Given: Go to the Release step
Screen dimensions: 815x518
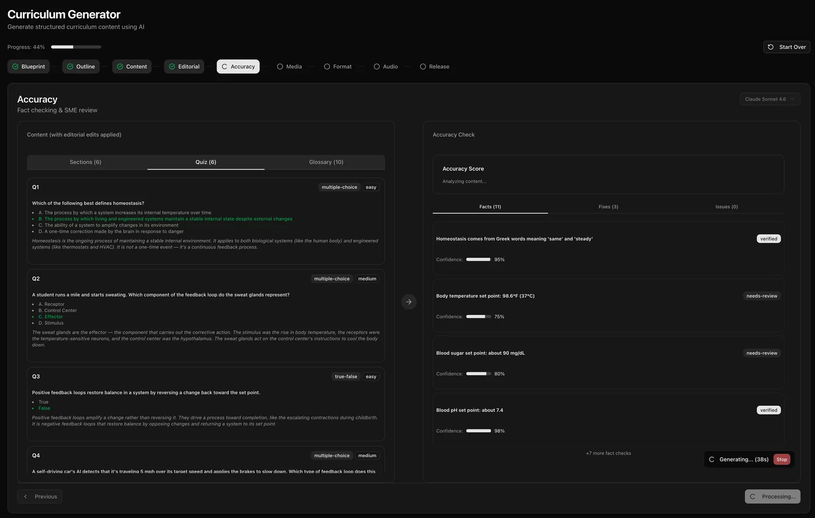Looking at the screenshot, I should click(434, 67).
